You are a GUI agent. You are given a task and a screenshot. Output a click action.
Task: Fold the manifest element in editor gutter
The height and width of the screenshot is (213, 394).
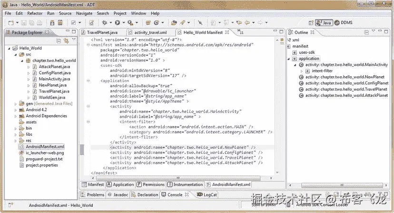coord(88,45)
